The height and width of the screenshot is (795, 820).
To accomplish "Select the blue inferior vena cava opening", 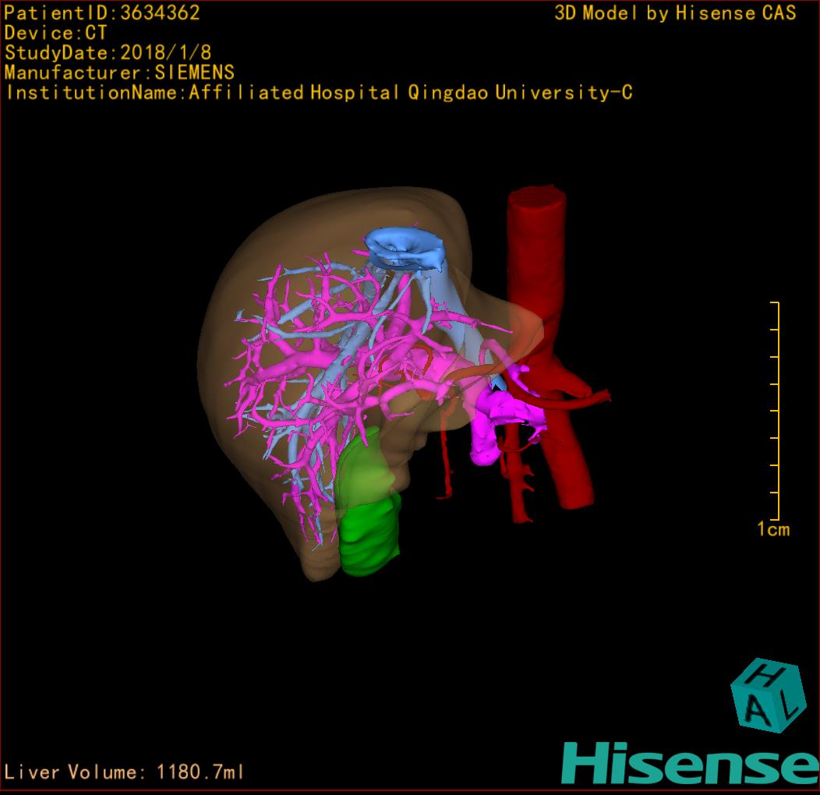I will click(x=404, y=249).
